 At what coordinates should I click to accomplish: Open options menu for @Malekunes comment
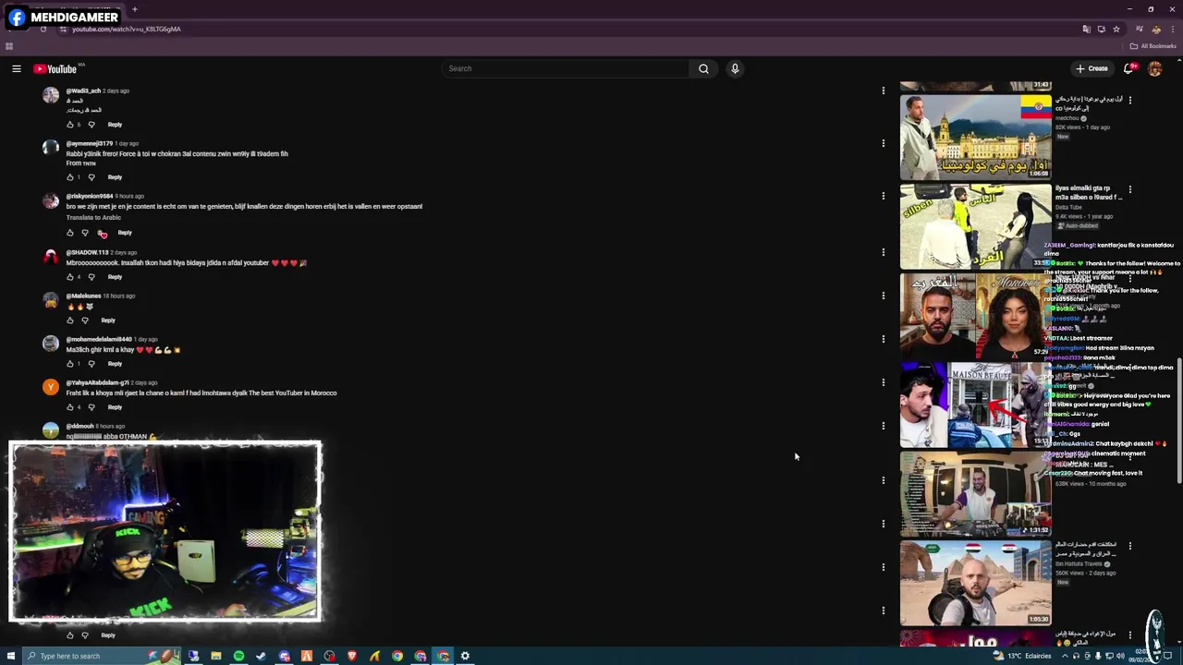coord(883,296)
